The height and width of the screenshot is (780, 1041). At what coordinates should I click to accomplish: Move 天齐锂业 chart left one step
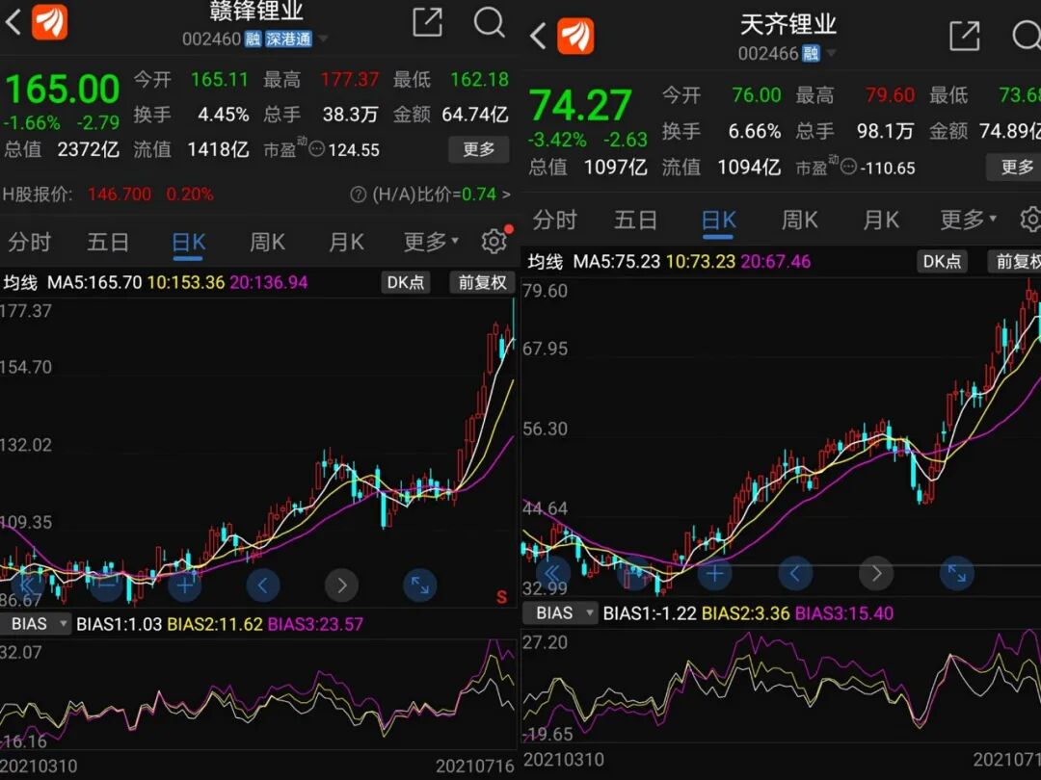794,573
